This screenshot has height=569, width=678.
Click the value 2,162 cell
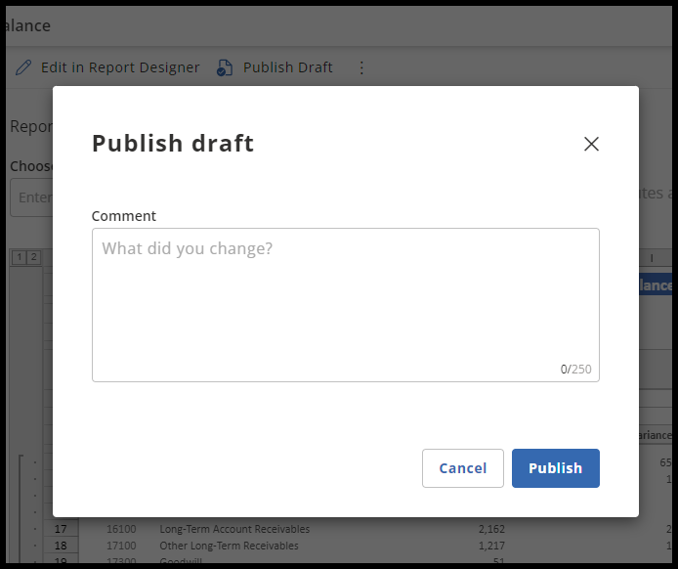click(491, 529)
